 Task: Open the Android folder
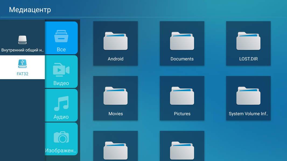pyautogui.click(x=115, y=43)
